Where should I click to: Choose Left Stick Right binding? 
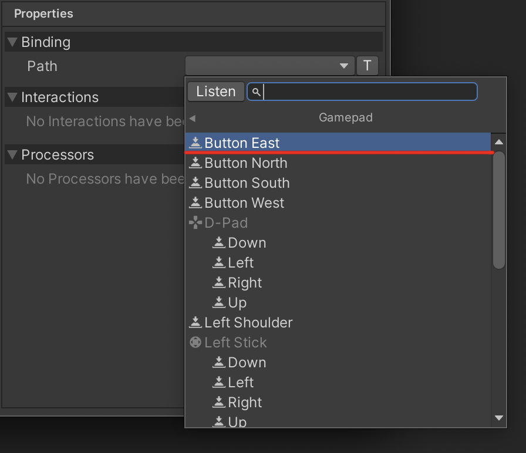[245, 403]
